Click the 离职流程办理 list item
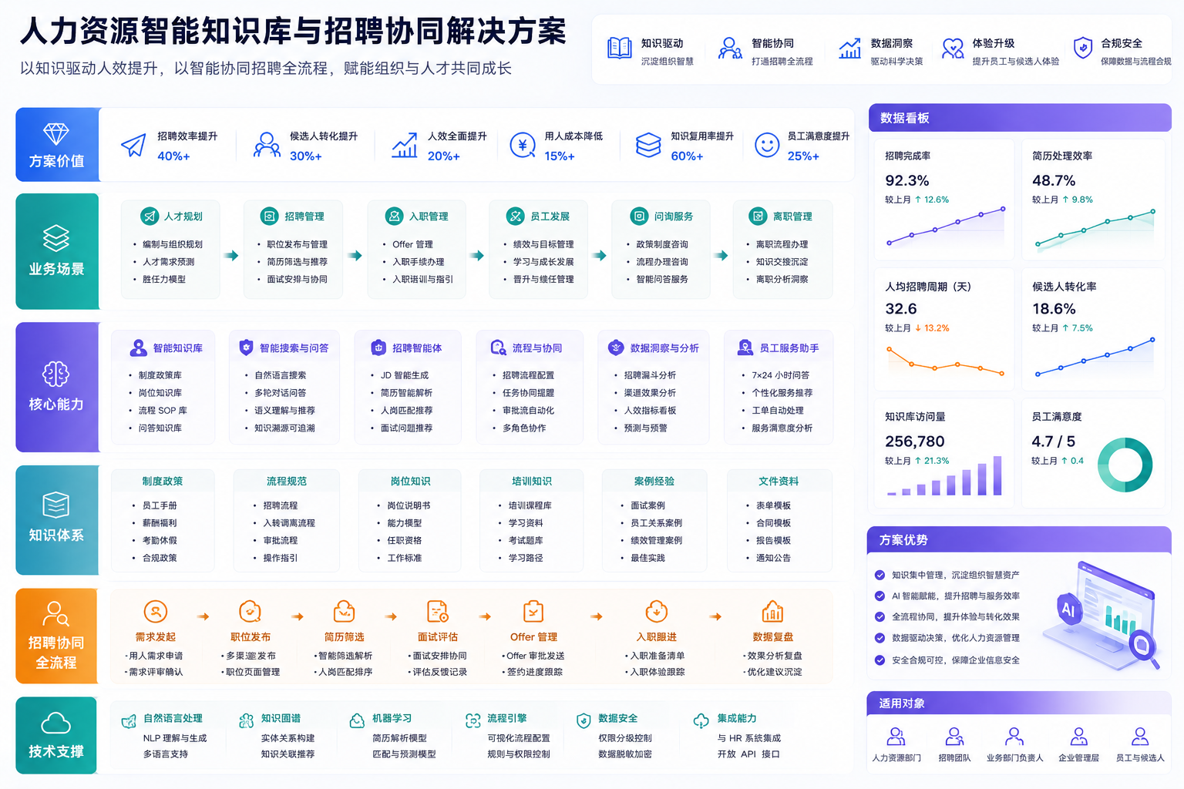 coord(782,244)
